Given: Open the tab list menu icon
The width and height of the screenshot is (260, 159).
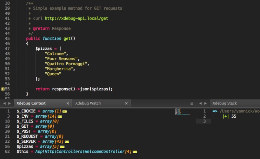Looking at the screenshot, I should click(x=192, y=103).
